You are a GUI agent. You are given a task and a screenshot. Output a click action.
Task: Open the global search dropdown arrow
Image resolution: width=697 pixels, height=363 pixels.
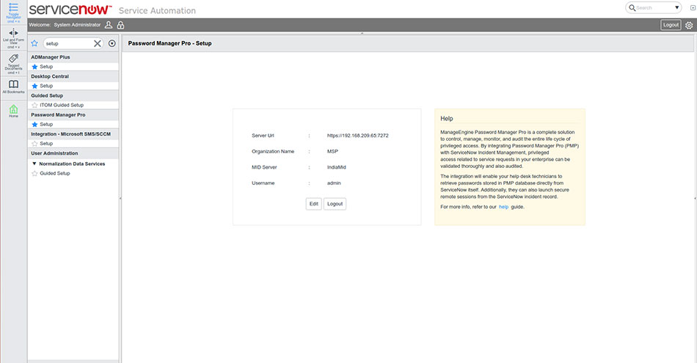click(x=676, y=7)
